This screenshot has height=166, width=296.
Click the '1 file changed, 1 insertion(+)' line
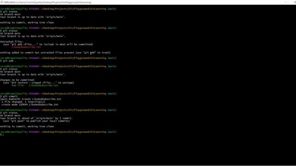coord(23,102)
